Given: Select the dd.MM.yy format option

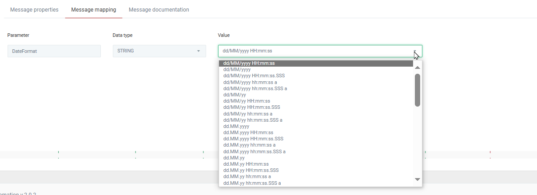Looking at the screenshot, I should [234, 158].
